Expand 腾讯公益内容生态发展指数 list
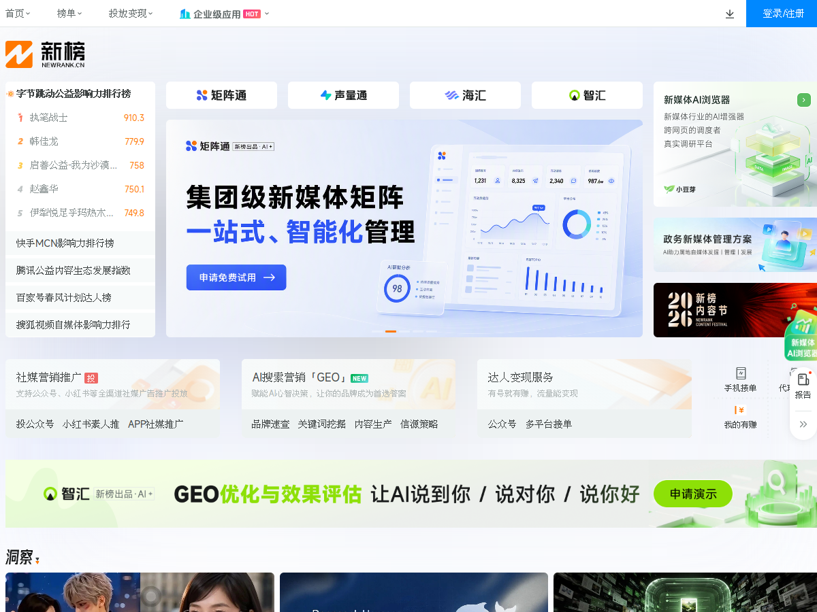Viewport: 817px width, 612px height. pos(80,270)
